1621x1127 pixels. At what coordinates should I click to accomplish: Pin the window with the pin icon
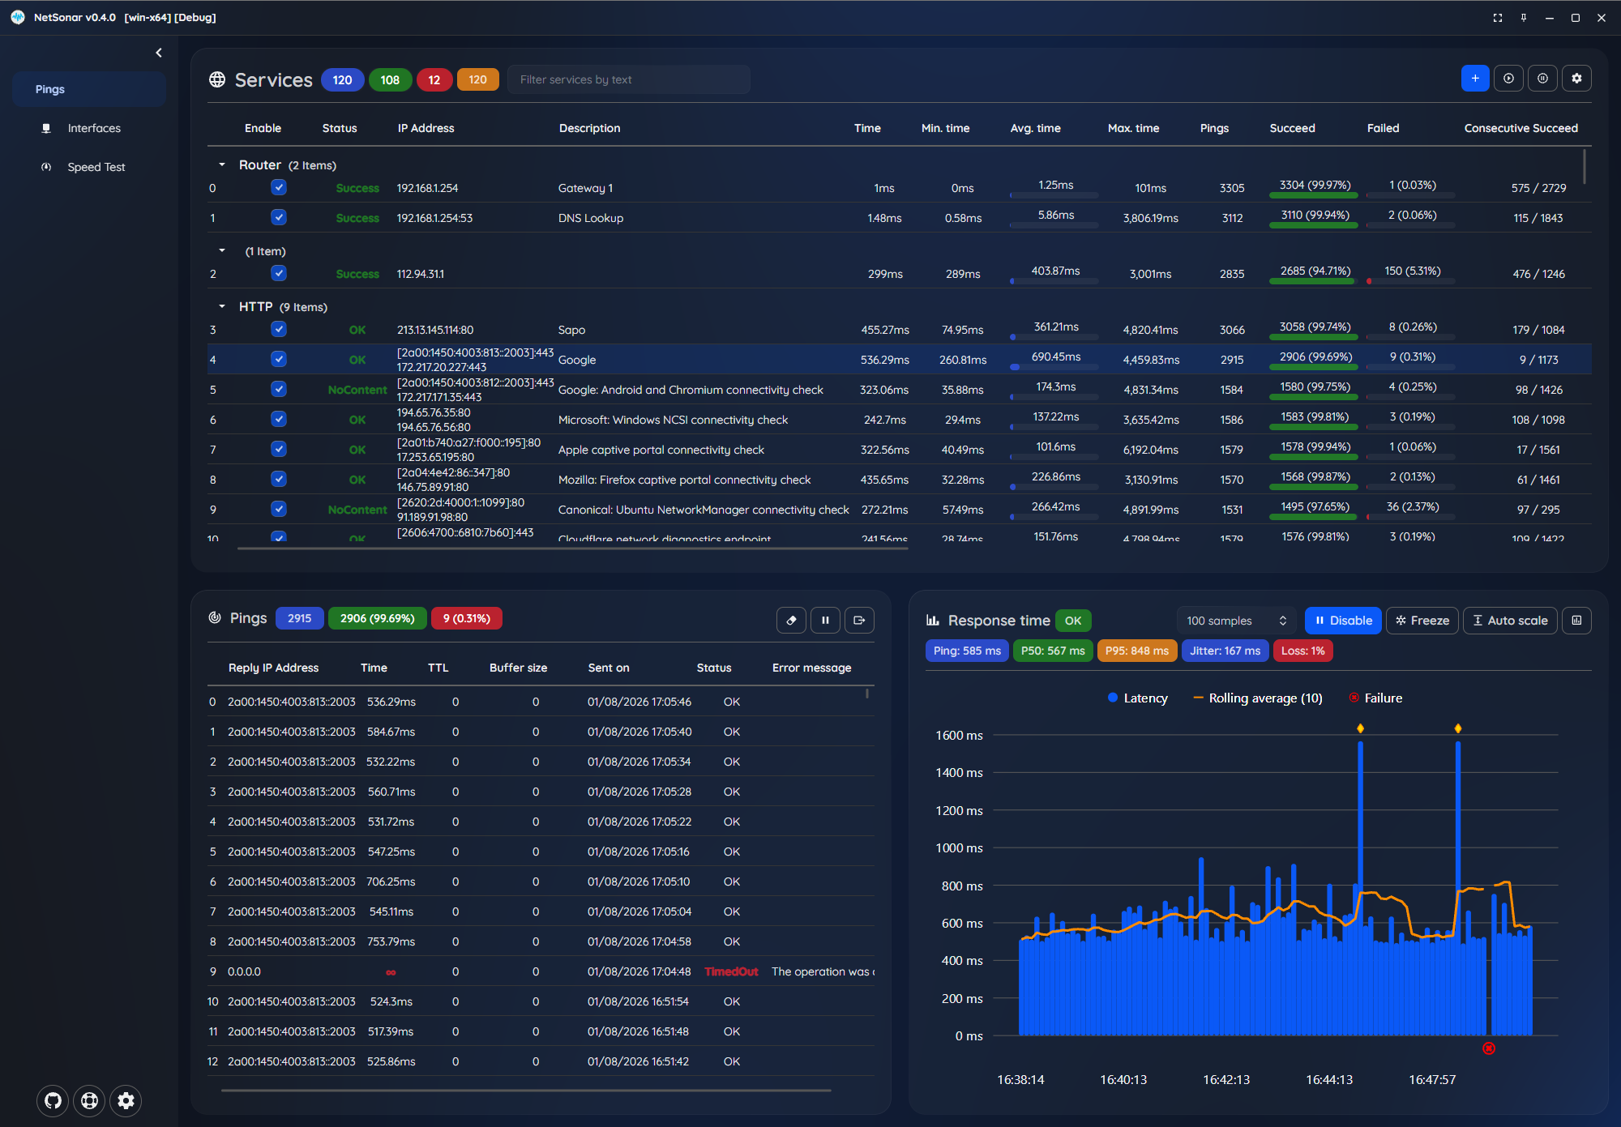pos(1524,17)
